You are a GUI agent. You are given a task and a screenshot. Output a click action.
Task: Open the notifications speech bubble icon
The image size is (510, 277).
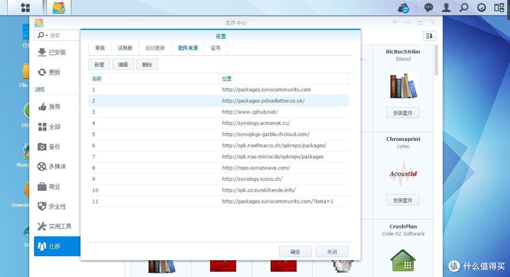click(x=429, y=8)
